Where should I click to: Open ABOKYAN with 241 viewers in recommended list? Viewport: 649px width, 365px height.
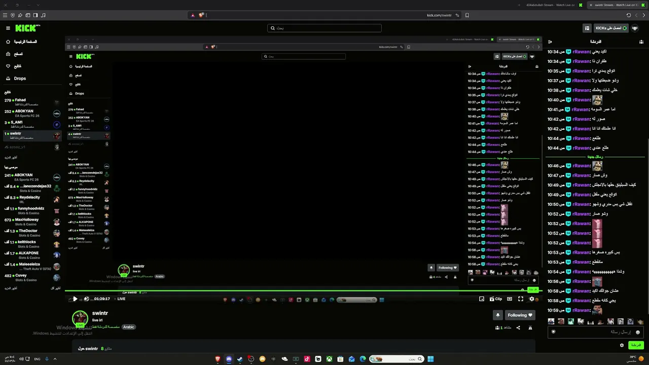coord(32,177)
